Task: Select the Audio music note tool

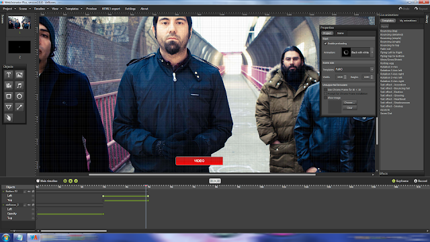Action: pyautogui.click(x=19, y=85)
